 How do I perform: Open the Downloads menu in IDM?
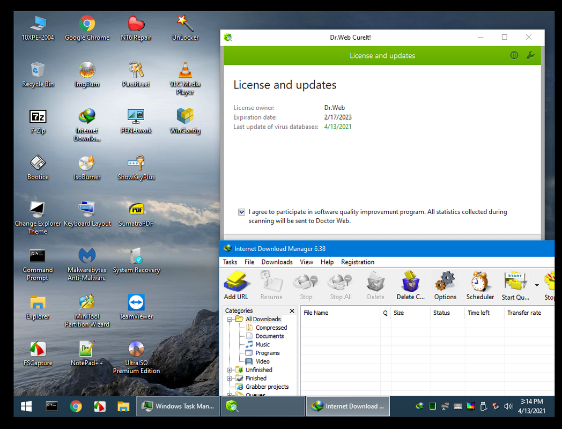(x=277, y=262)
